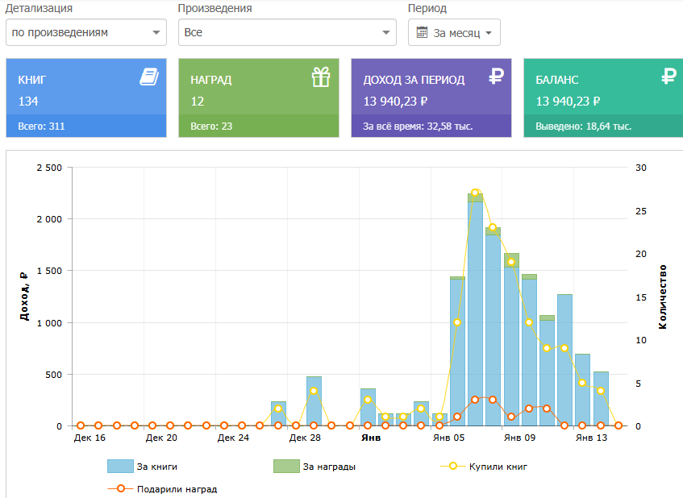Hide the Купили книг line via its legend label
The height and width of the screenshot is (498, 683).
tap(498, 467)
